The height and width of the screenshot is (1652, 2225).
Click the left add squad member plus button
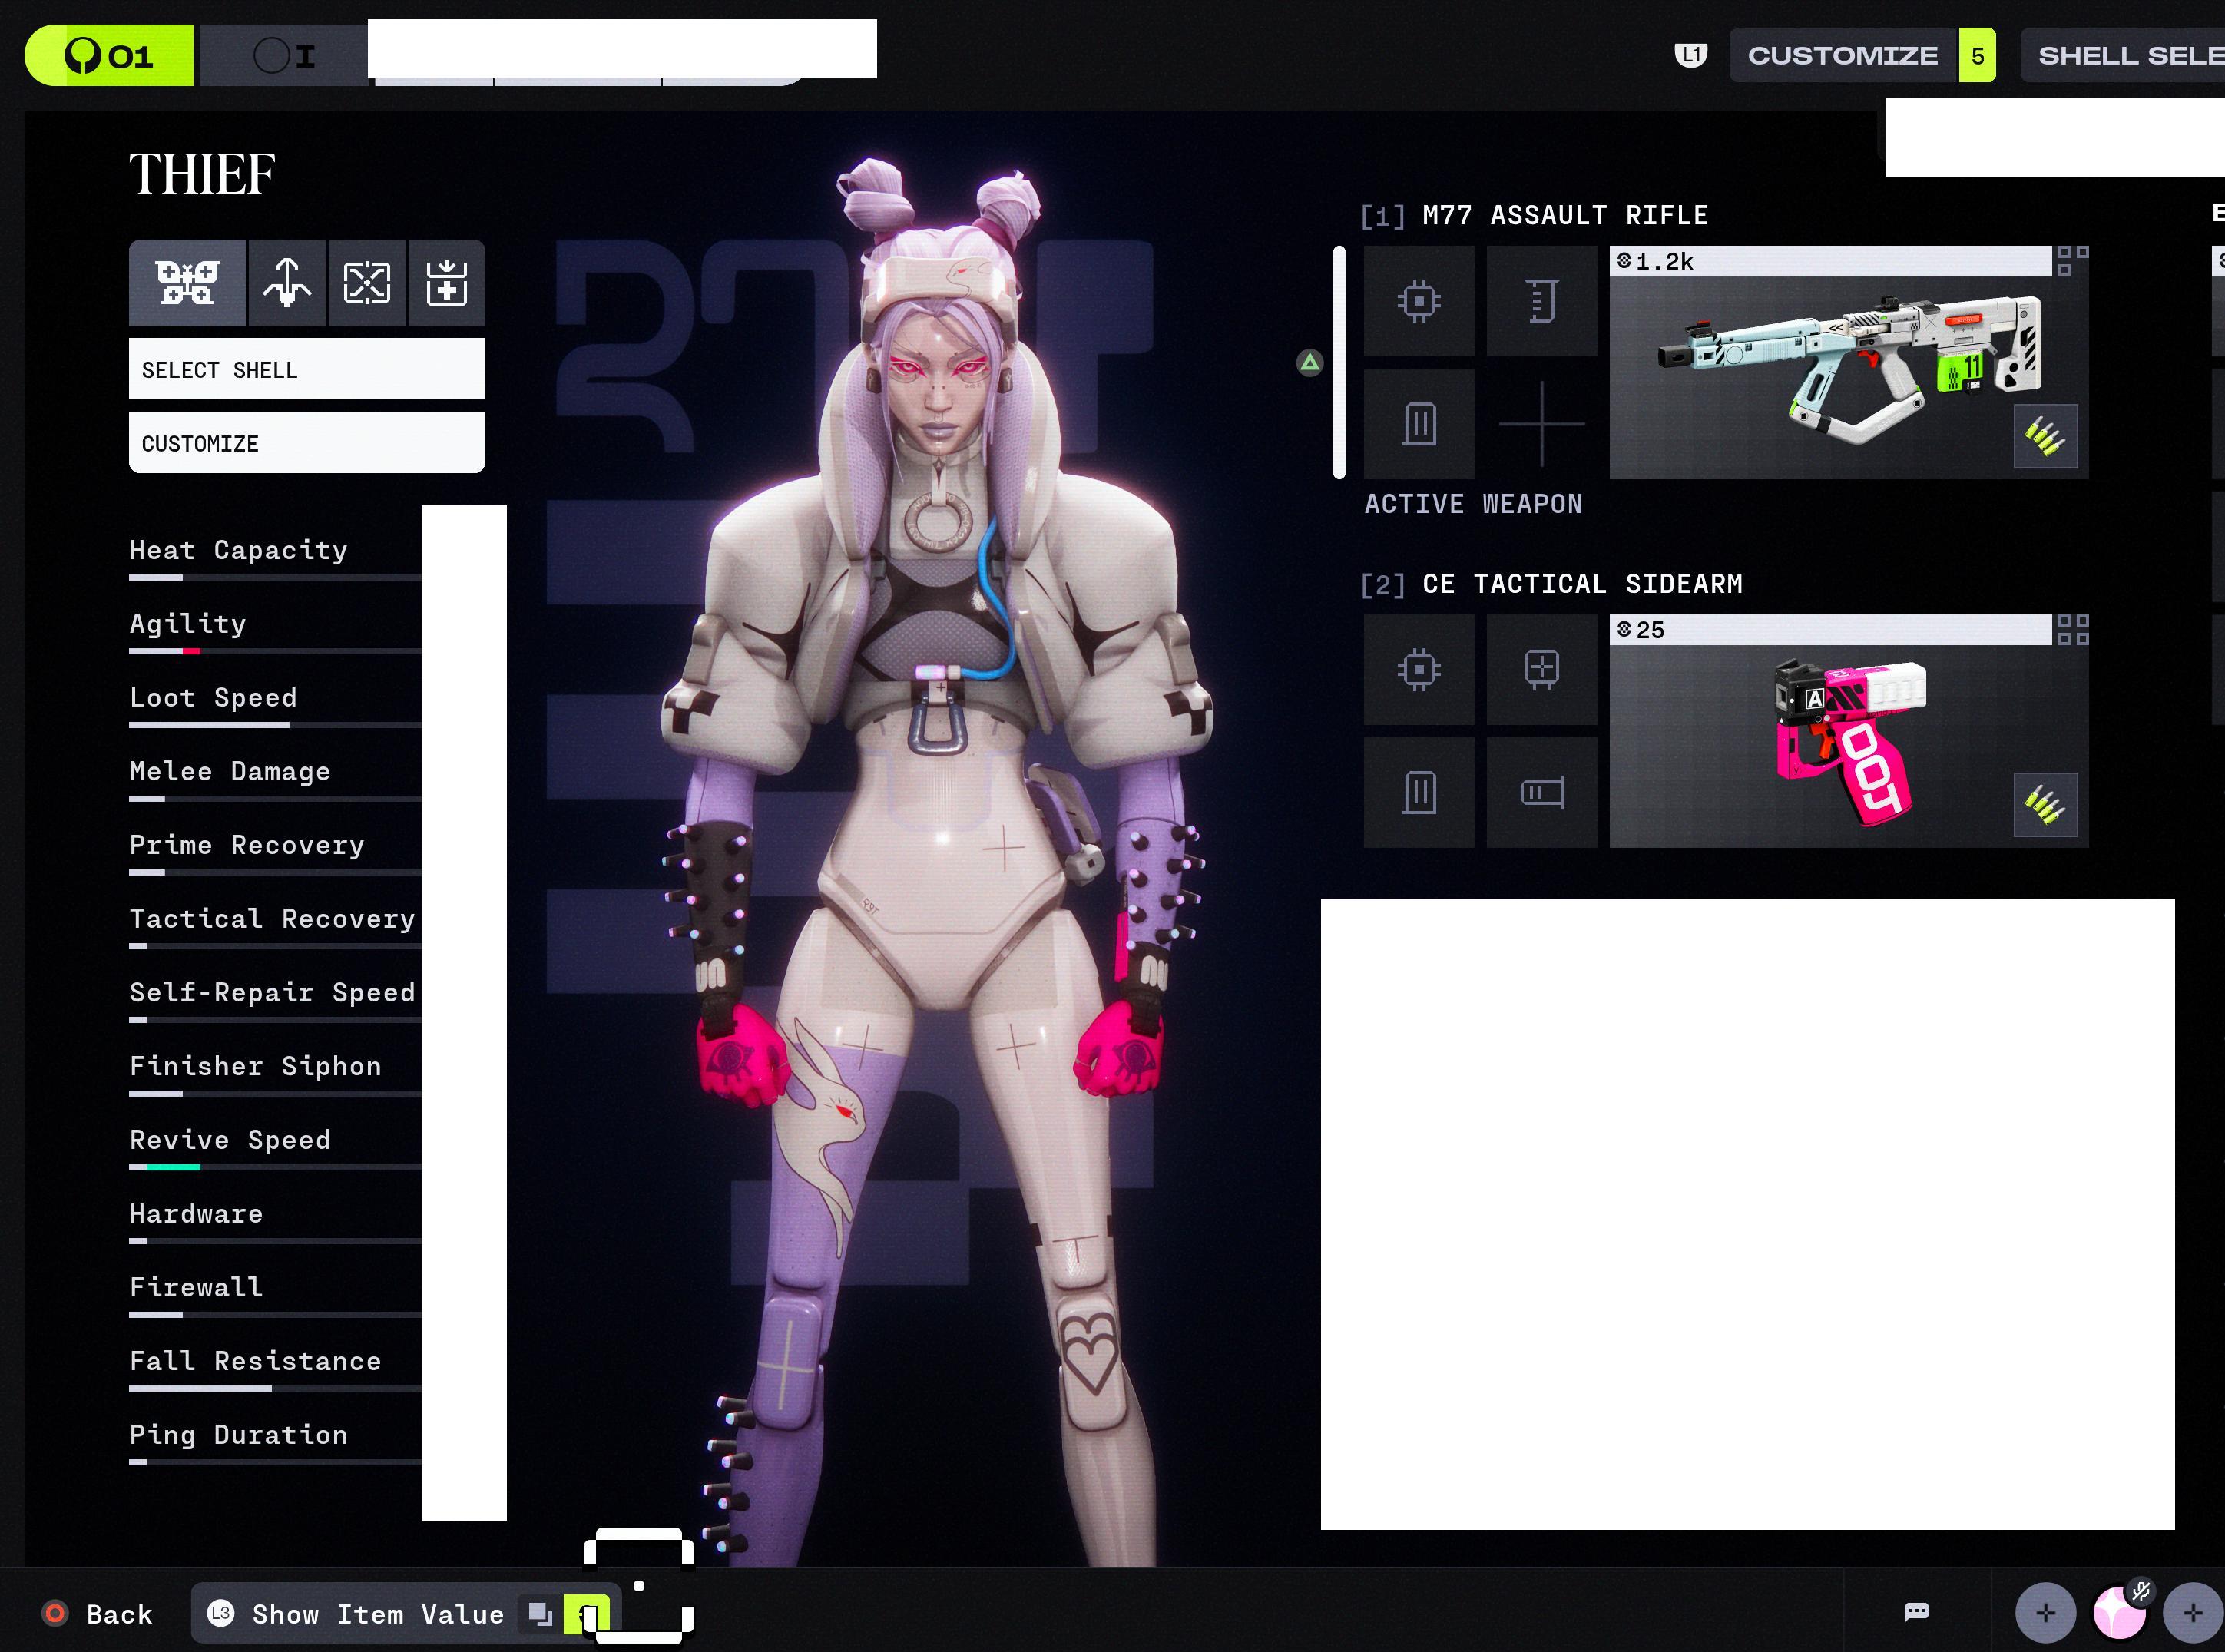(x=2046, y=1612)
